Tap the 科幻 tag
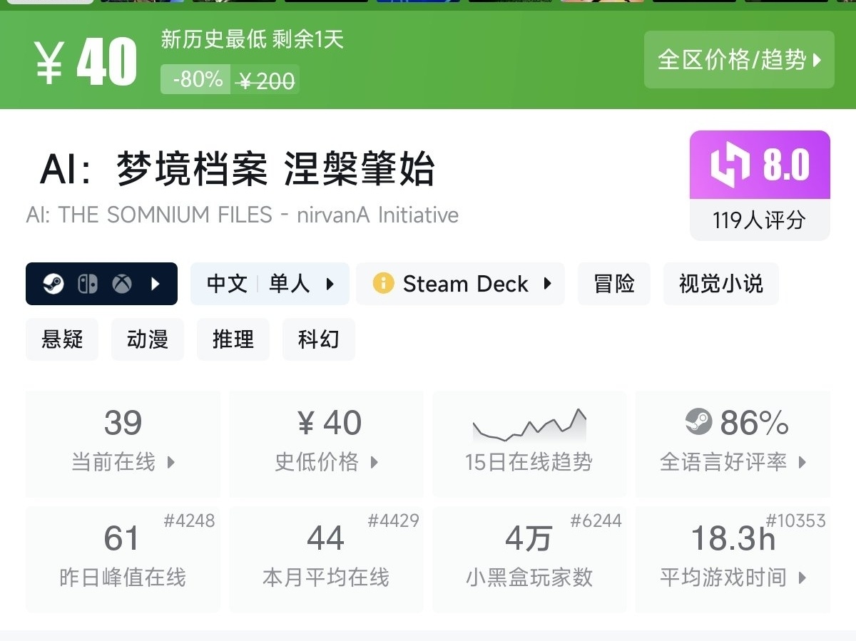The width and height of the screenshot is (856, 641). tap(318, 339)
